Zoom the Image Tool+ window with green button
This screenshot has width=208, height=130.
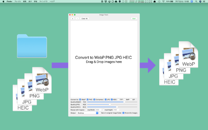(x=75, y=15)
